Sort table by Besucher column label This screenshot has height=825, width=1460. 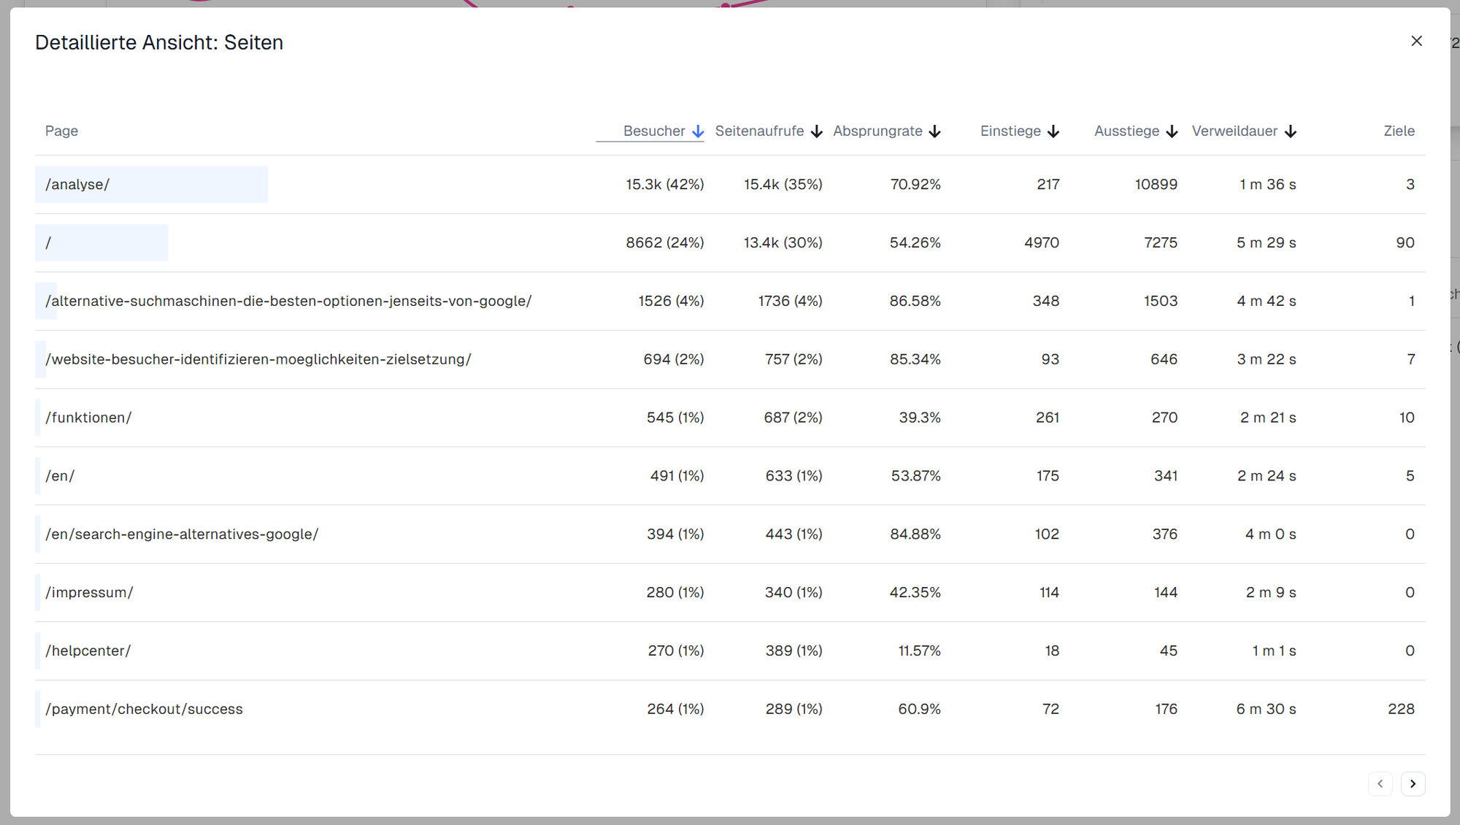click(653, 131)
